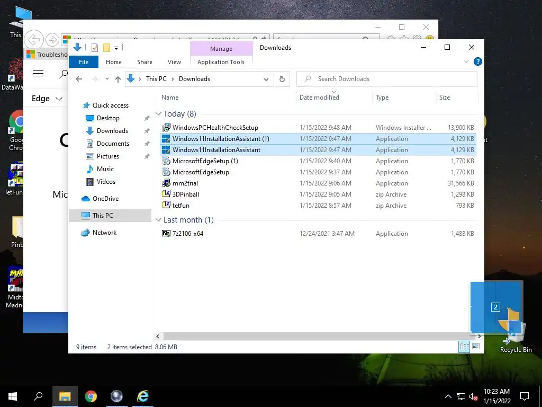Switch to the Home ribbon tab
Screen dimensions: 542x407
point(114,62)
